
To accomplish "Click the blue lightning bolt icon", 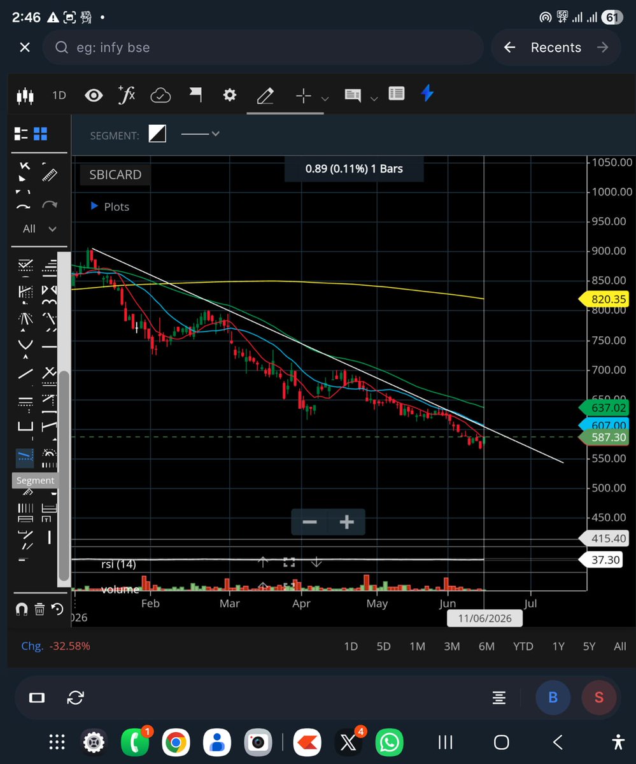I will 427,94.
